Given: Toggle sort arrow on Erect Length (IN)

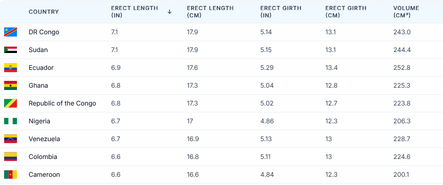Looking at the screenshot, I should tap(170, 12).
